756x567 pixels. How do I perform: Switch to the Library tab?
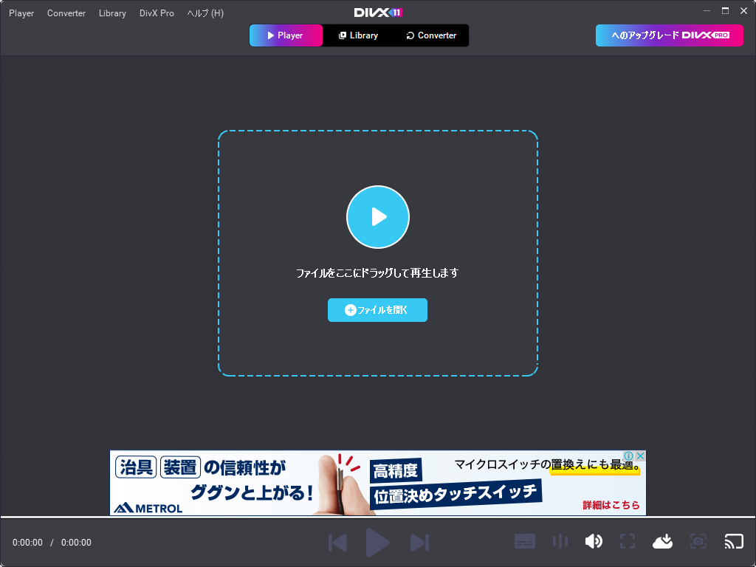pyautogui.click(x=359, y=35)
